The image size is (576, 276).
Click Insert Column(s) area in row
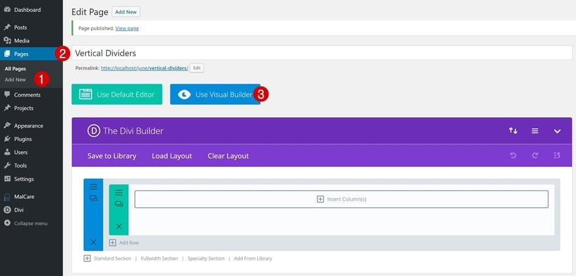tap(341, 199)
